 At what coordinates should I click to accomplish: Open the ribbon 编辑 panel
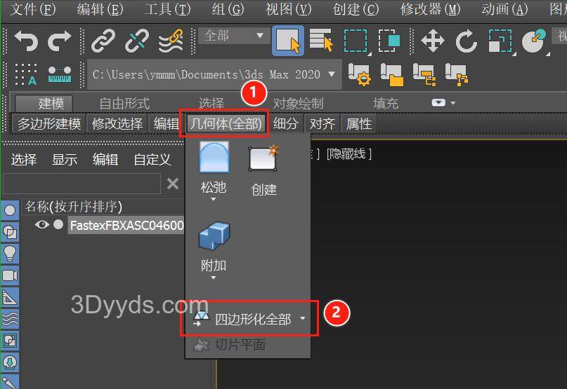[167, 124]
